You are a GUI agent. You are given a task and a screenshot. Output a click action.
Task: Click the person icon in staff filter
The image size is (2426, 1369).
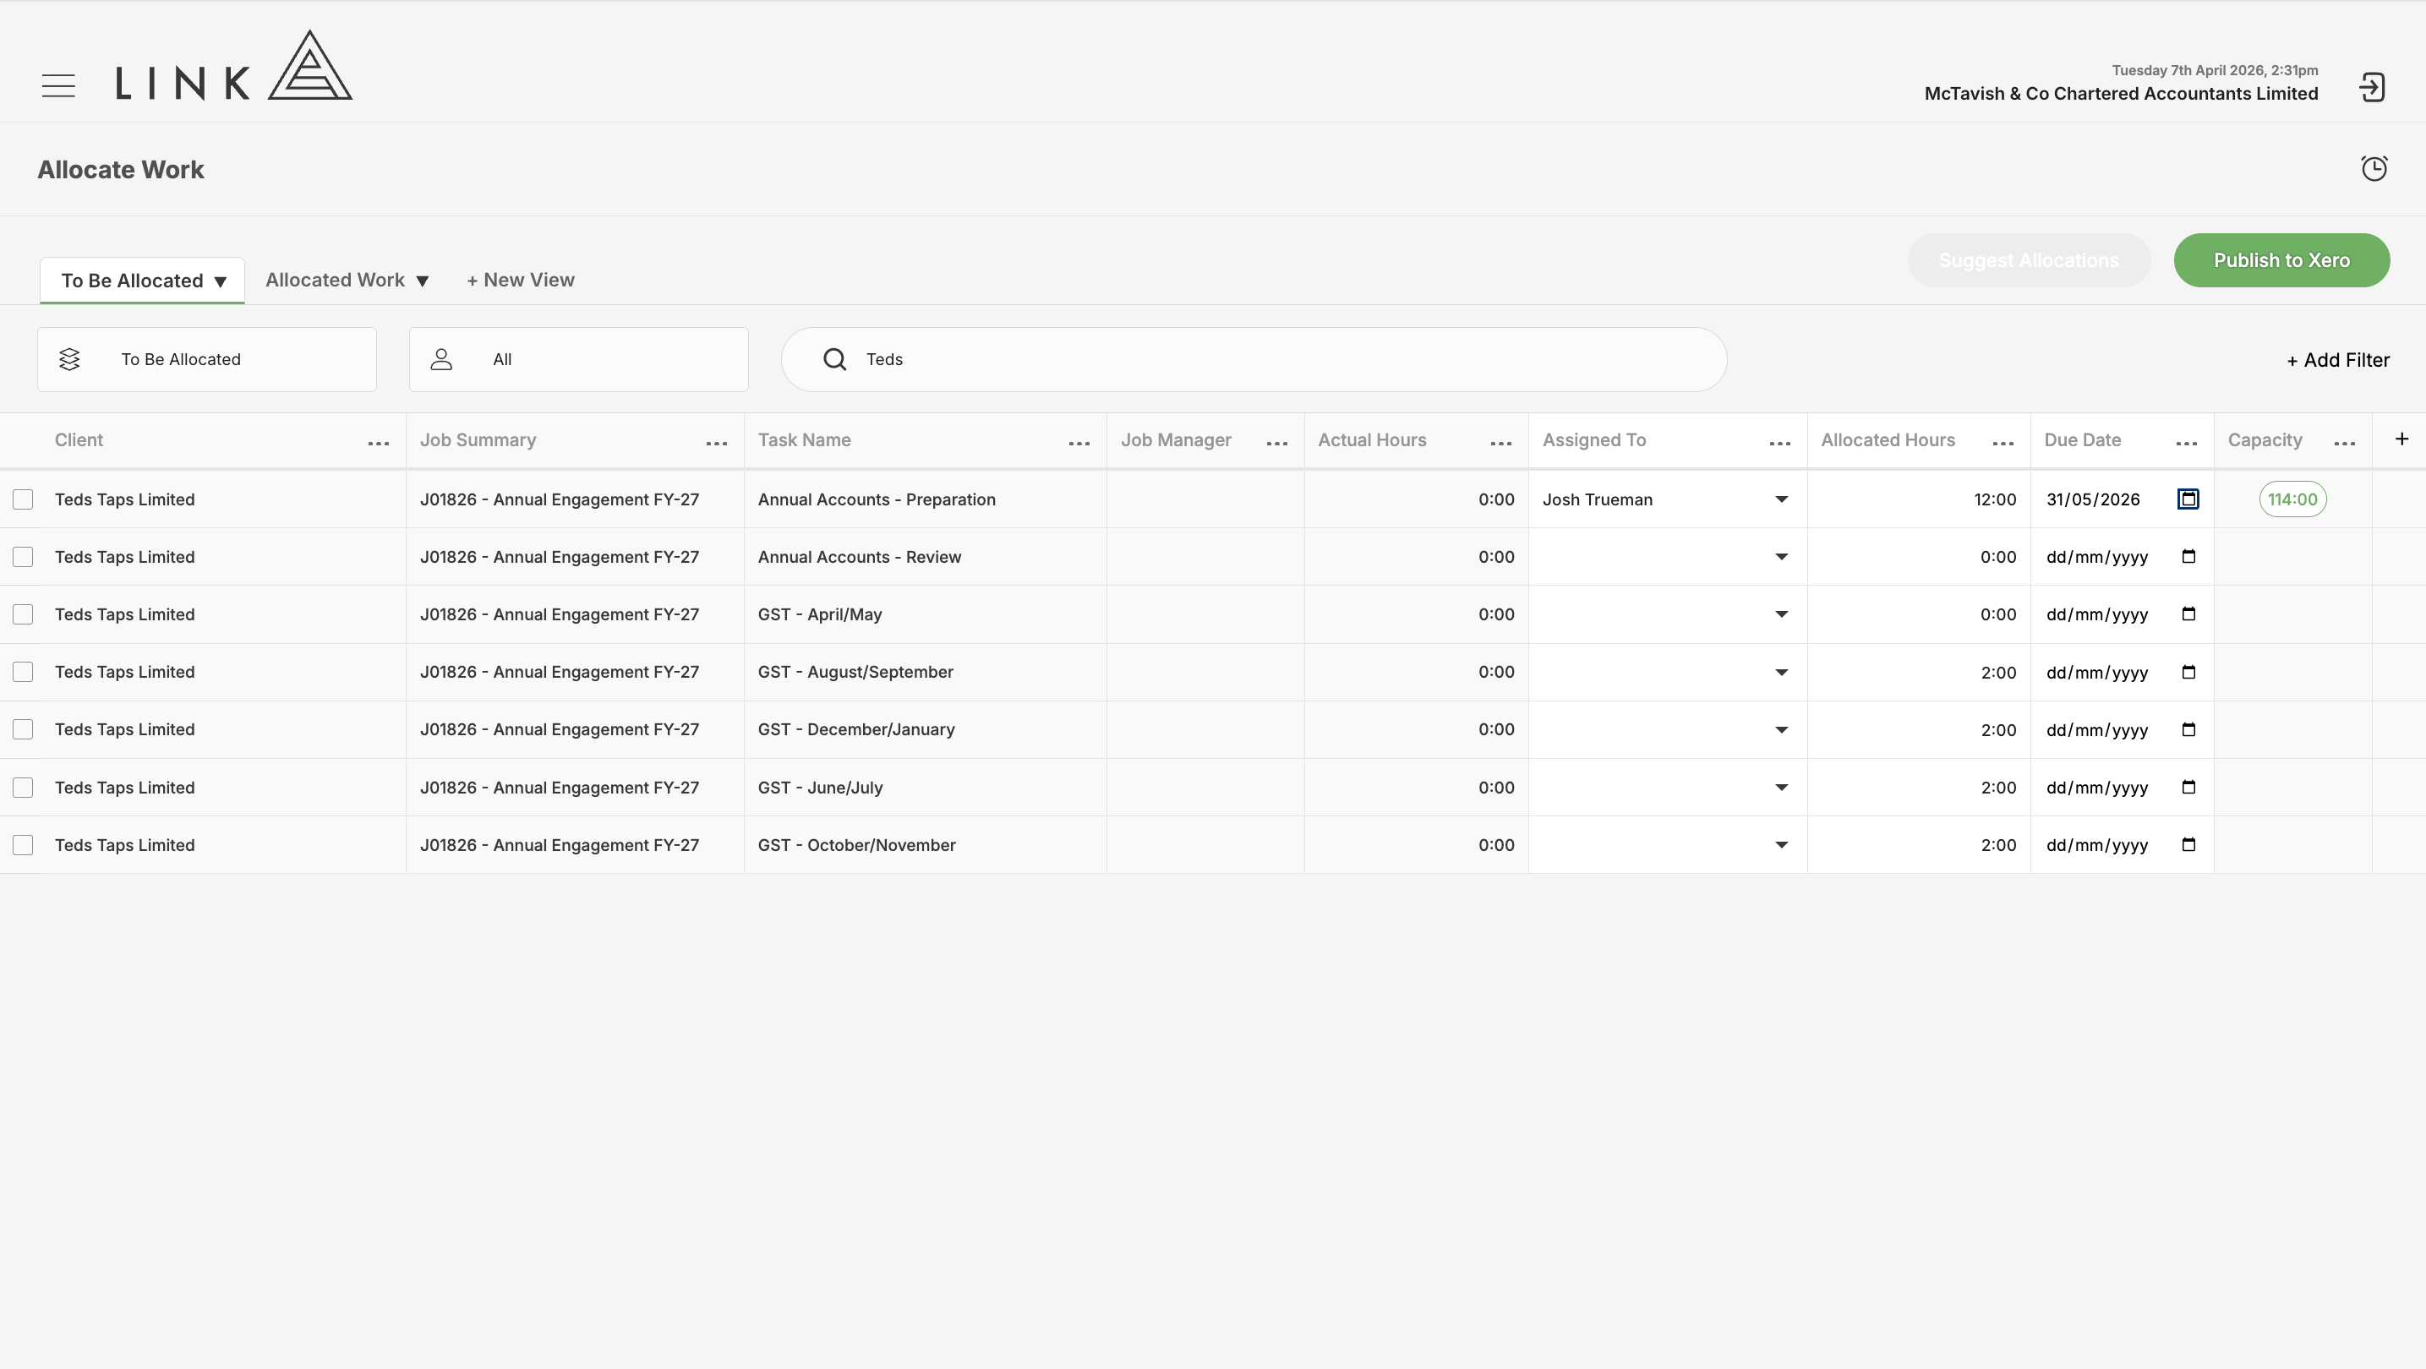tap(442, 360)
